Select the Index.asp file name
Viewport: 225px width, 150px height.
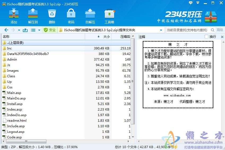(15, 110)
